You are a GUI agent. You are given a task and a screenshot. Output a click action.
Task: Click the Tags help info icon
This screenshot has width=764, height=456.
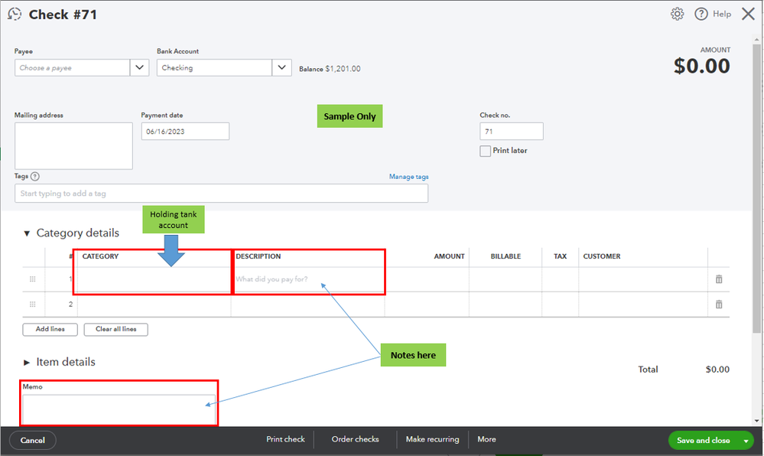35,177
